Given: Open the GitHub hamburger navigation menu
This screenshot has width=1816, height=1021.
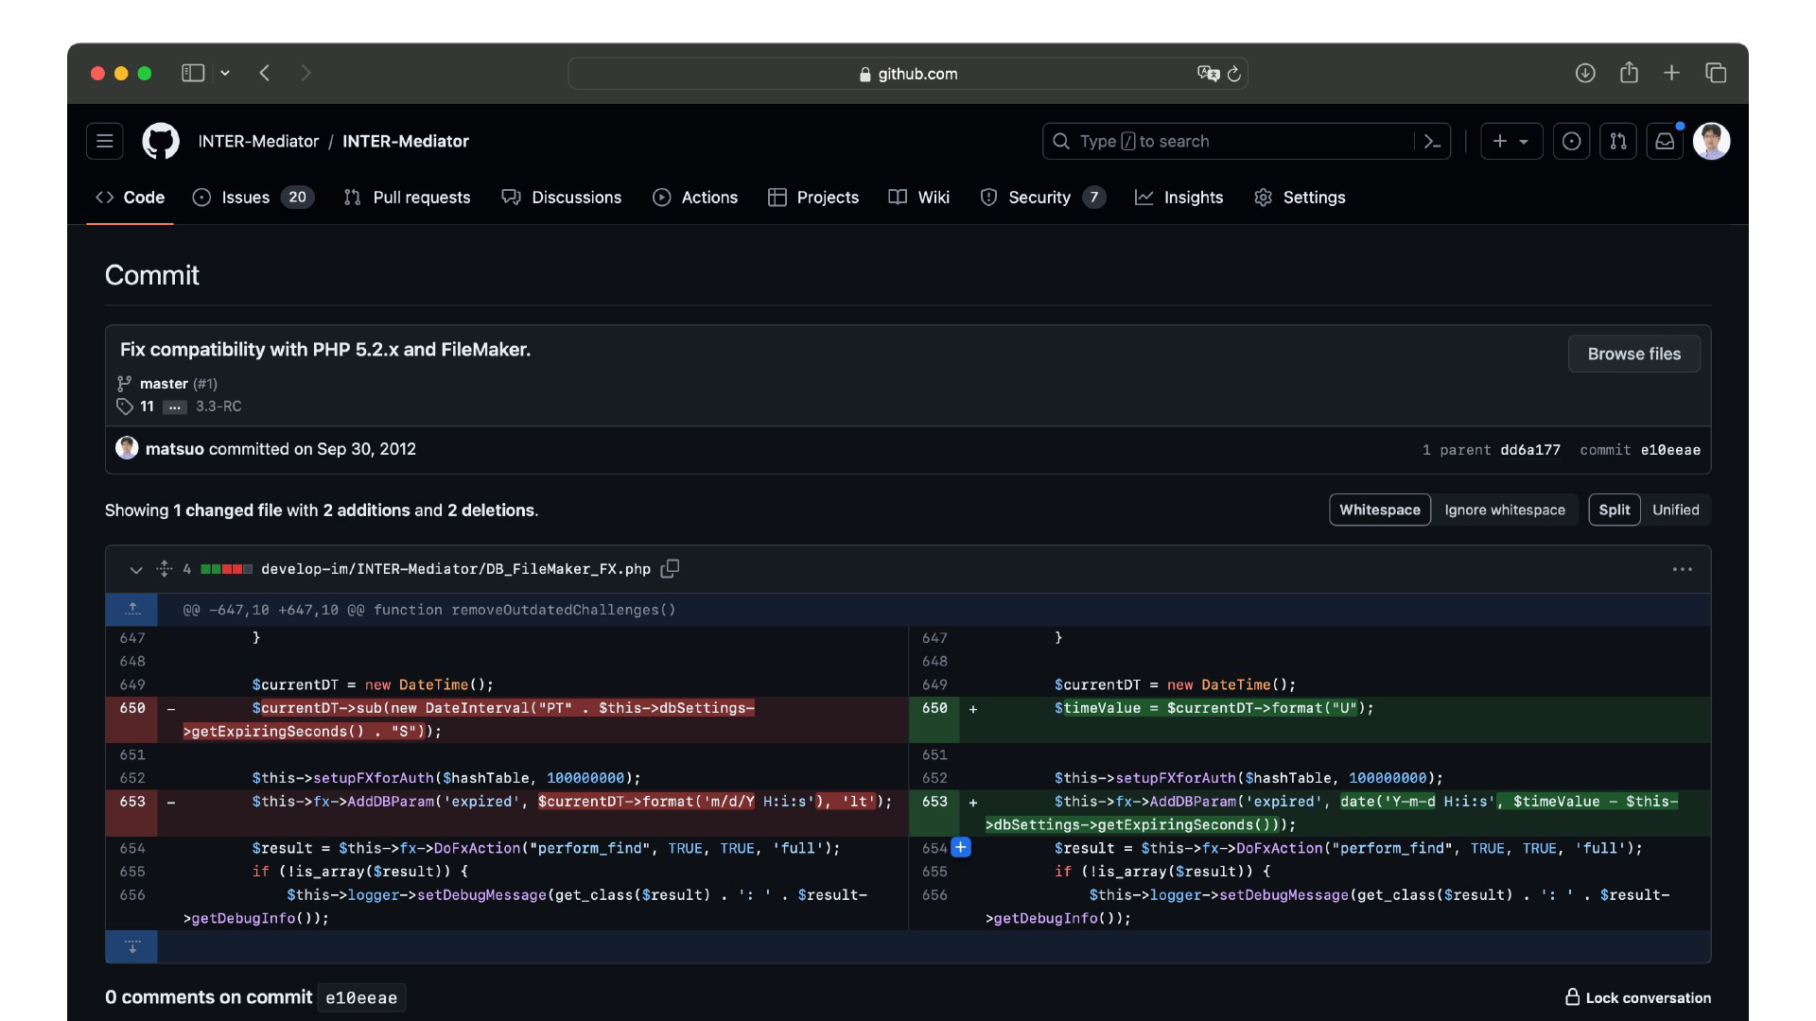Looking at the screenshot, I should [105, 141].
